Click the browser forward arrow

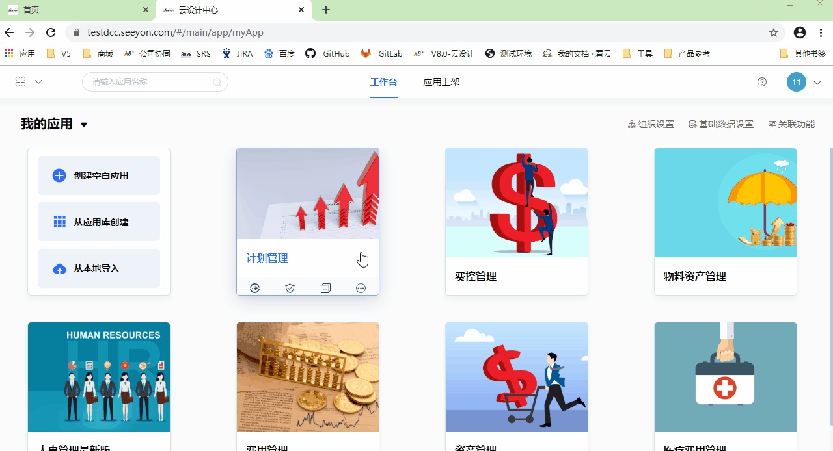[x=30, y=32]
